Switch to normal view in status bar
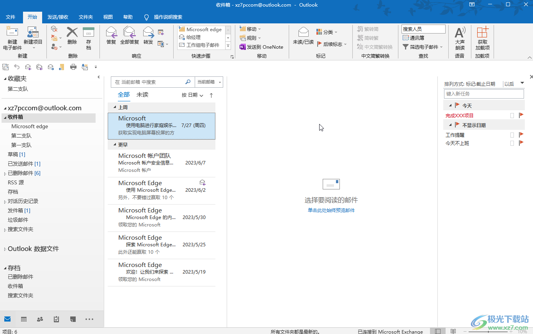Screen dimensions: 533x334 438,331
